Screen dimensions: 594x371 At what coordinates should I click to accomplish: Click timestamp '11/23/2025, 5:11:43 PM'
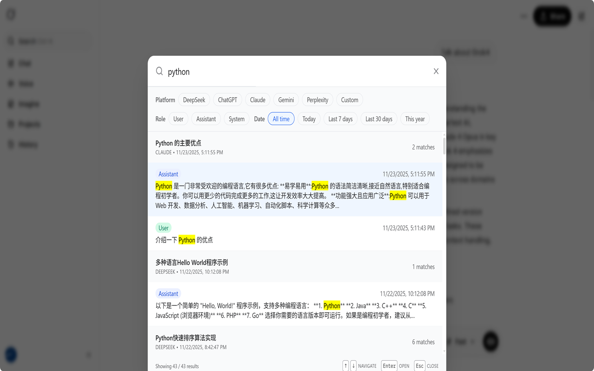click(408, 228)
